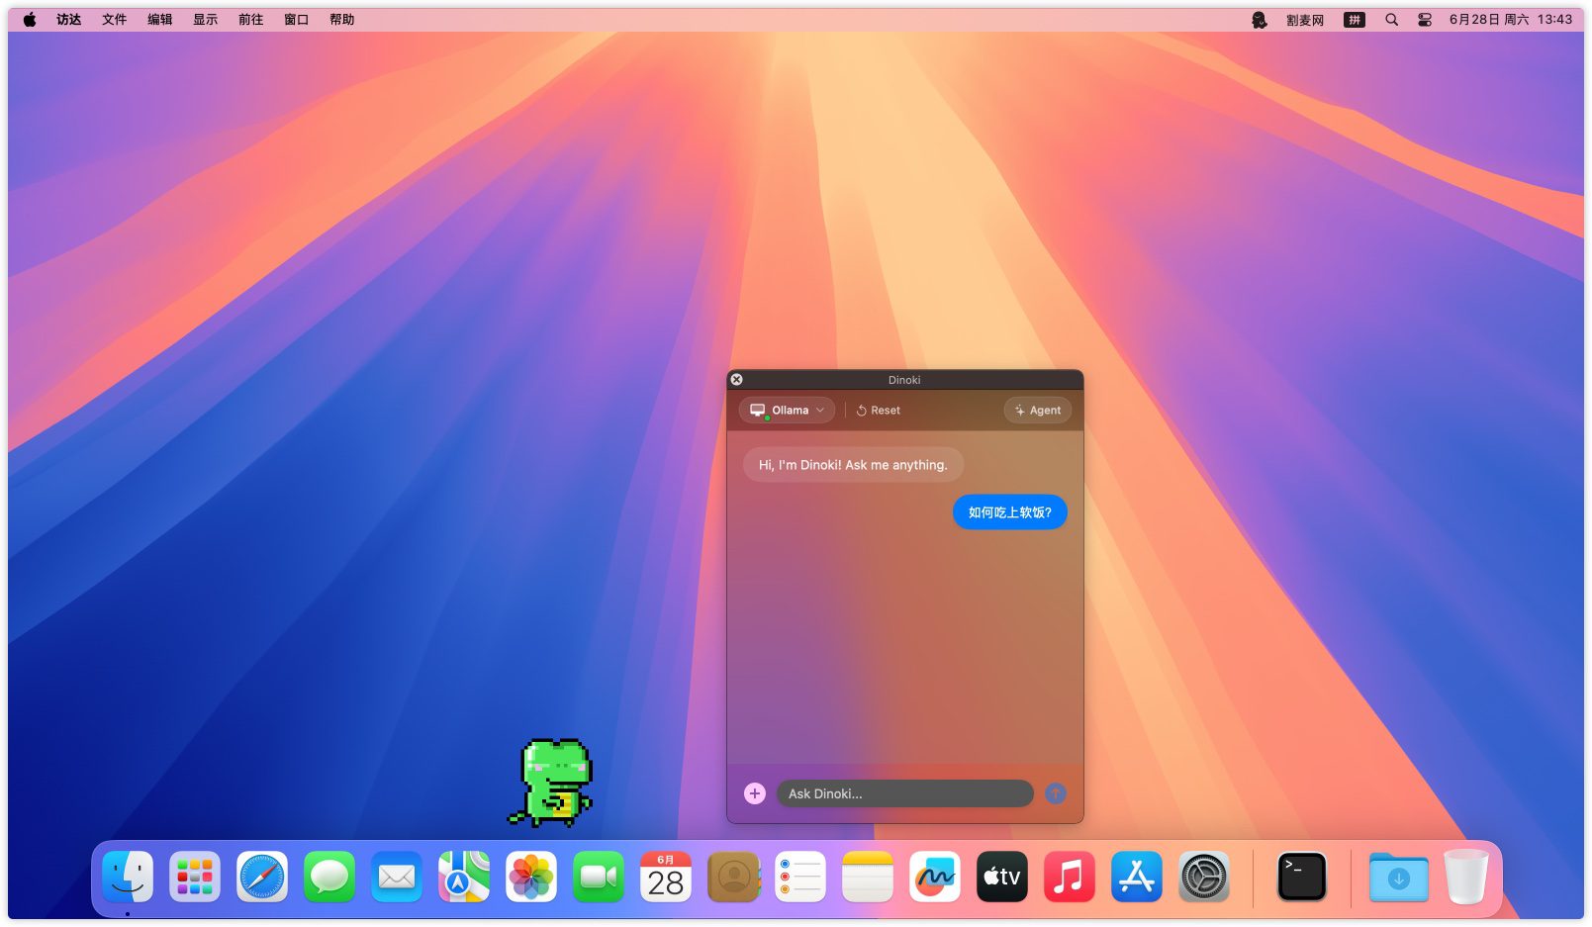The image size is (1592, 927).
Task: Click 割麦网 in the menu bar
Action: 1305,20
